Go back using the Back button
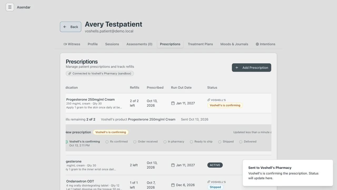This screenshot has height=190, width=337. click(71, 27)
